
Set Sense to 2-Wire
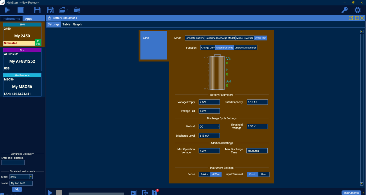(x=204, y=174)
